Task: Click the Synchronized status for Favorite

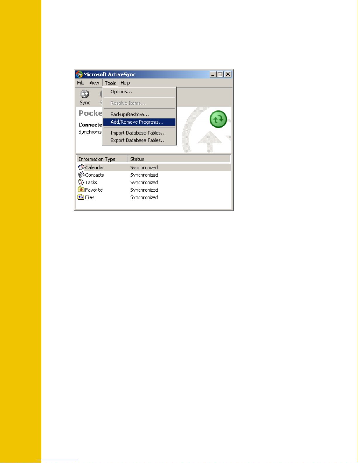Action: pyautogui.click(x=144, y=190)
